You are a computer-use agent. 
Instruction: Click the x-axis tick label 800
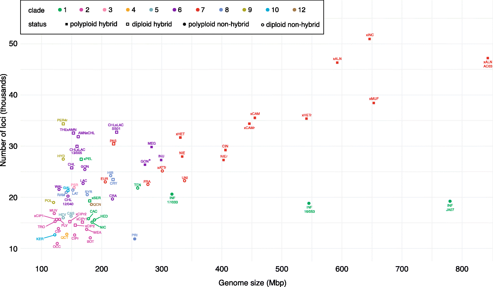(x=462, y=269)
